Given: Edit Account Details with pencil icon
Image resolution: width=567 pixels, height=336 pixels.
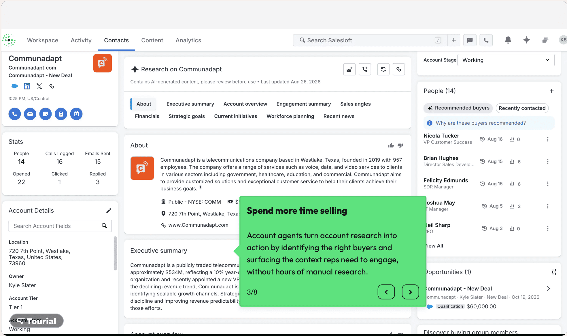Looking at the screenshot, I should pos(109,211).
